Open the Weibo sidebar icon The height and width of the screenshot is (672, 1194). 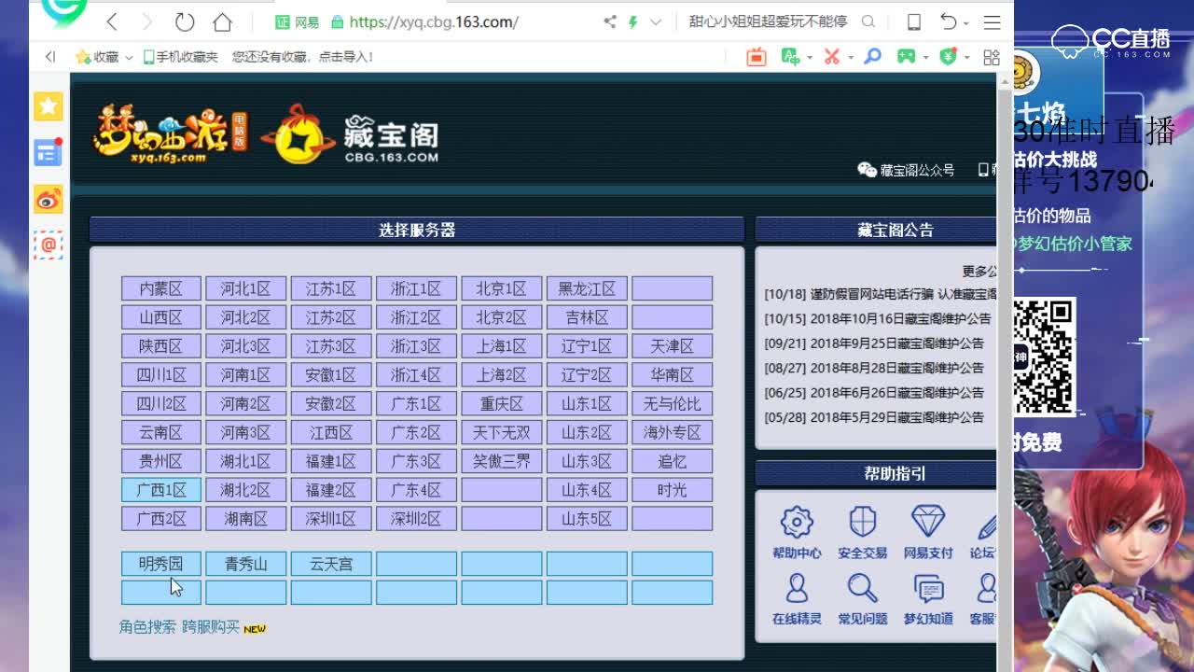pyautogui.click(x=49, y=199)
